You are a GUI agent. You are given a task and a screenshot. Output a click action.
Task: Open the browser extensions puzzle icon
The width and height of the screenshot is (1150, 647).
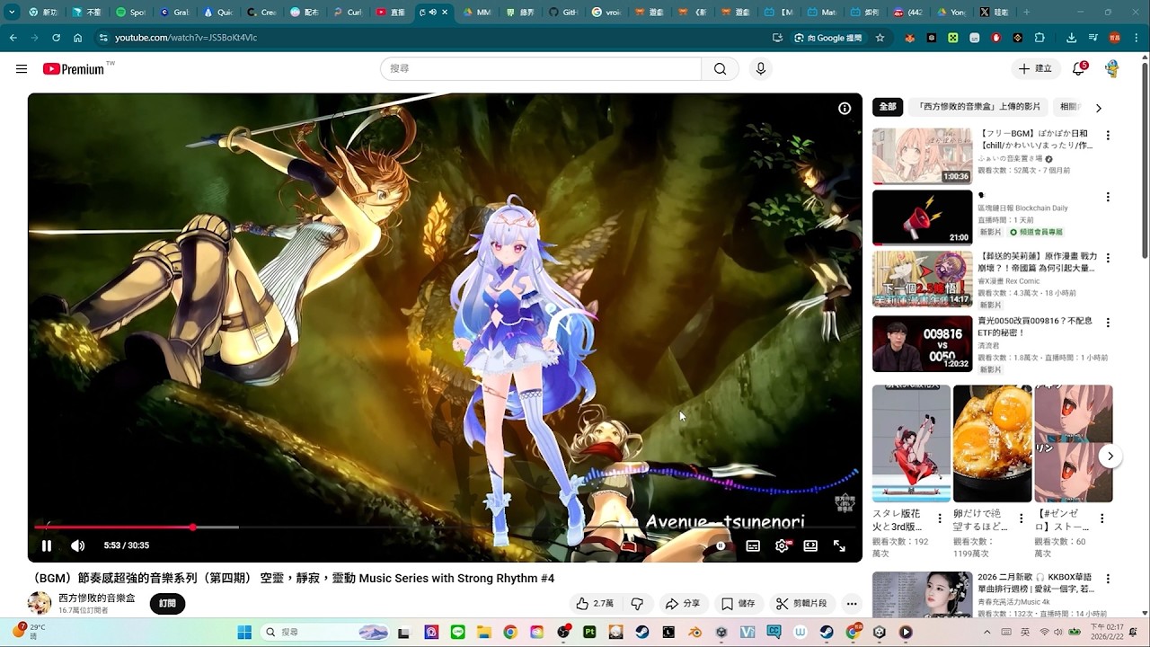tap(1039, 38)
